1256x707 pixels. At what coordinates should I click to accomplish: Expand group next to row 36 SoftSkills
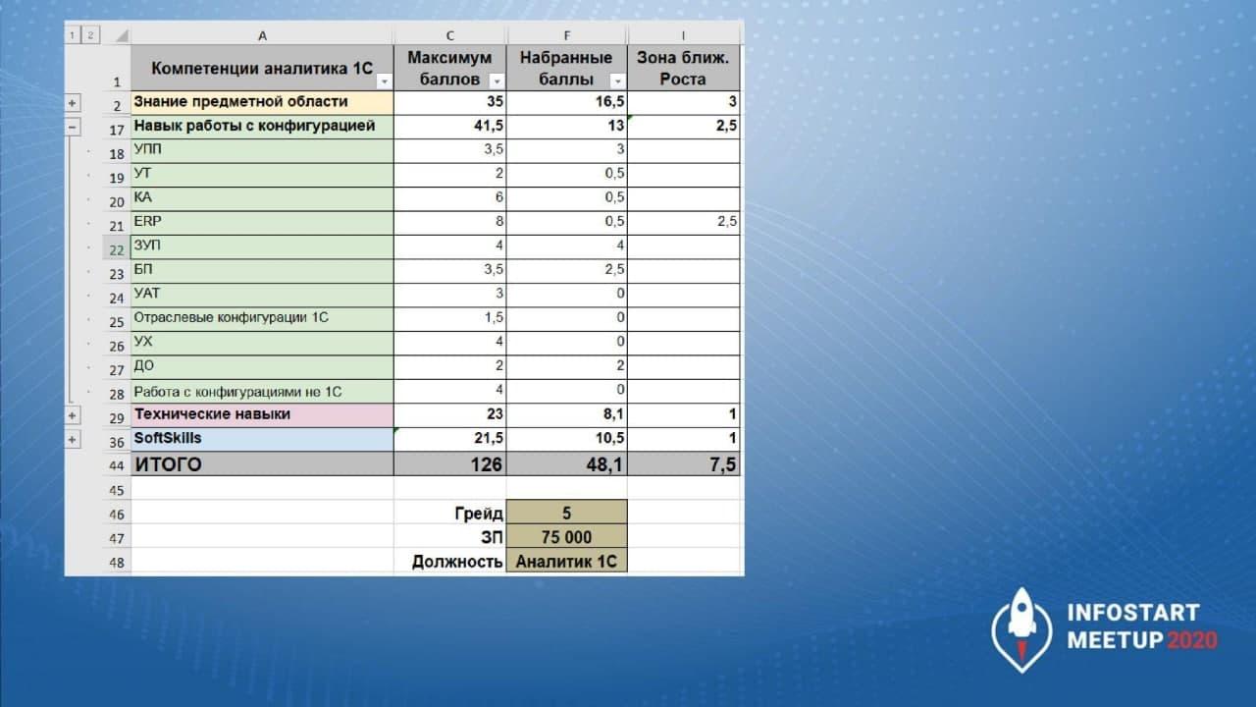(73, 439)
